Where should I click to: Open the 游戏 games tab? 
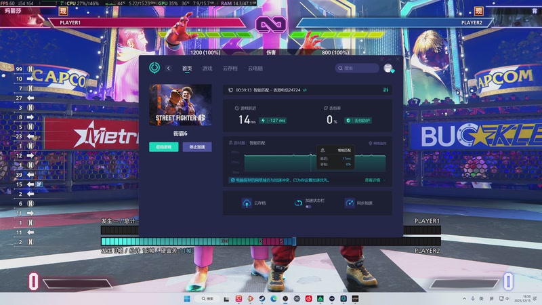[x=207, y=68]
